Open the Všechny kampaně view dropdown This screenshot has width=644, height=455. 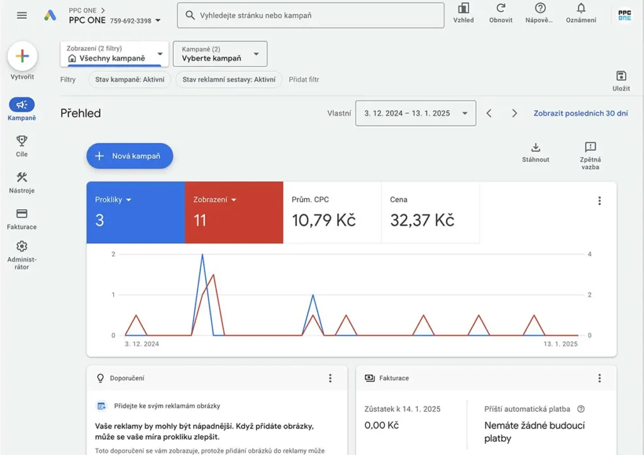coord(114,54)
